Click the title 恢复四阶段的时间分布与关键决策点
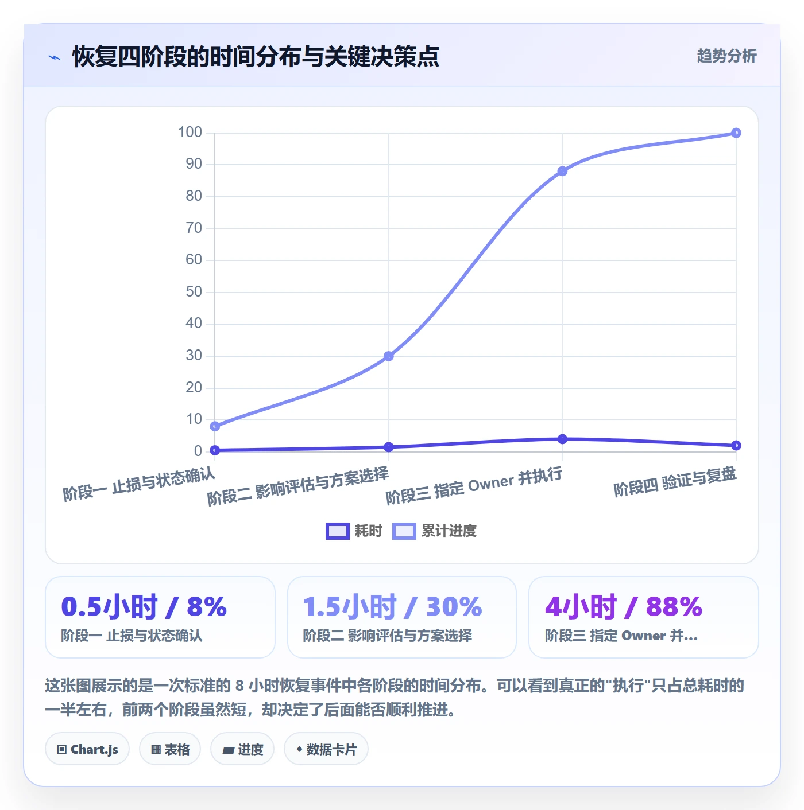The image size is (804, 810). click(x=256, y=57)
